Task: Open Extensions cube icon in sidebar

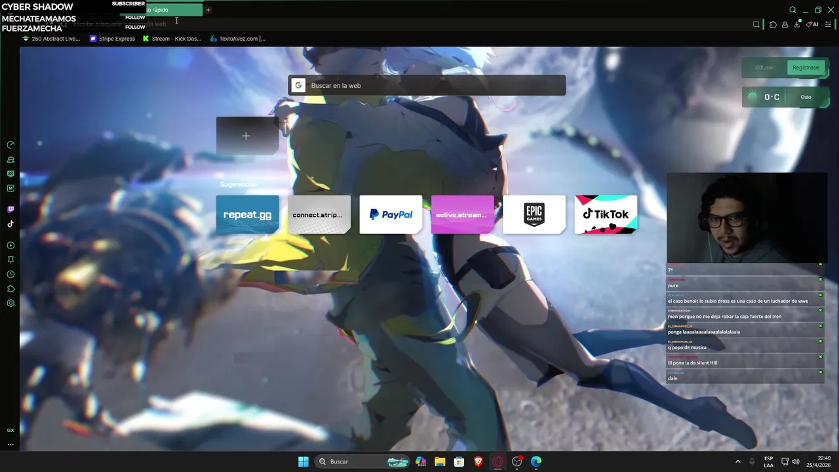Action: tap(10, 288)
